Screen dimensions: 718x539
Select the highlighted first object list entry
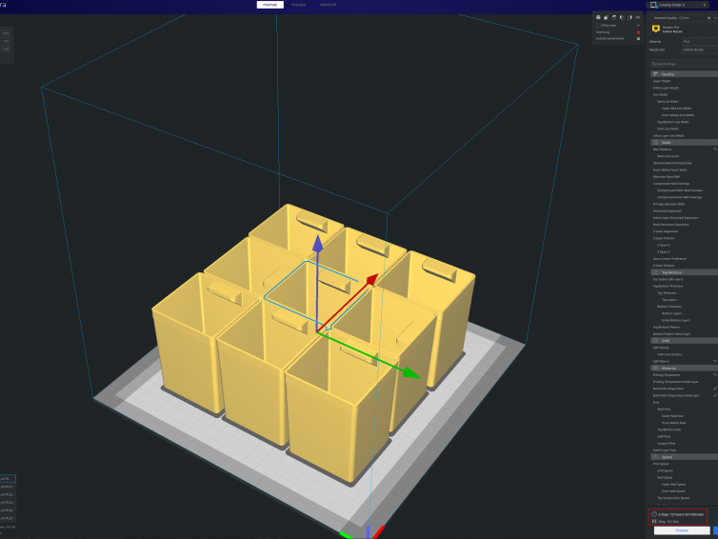tap(8, 479)
